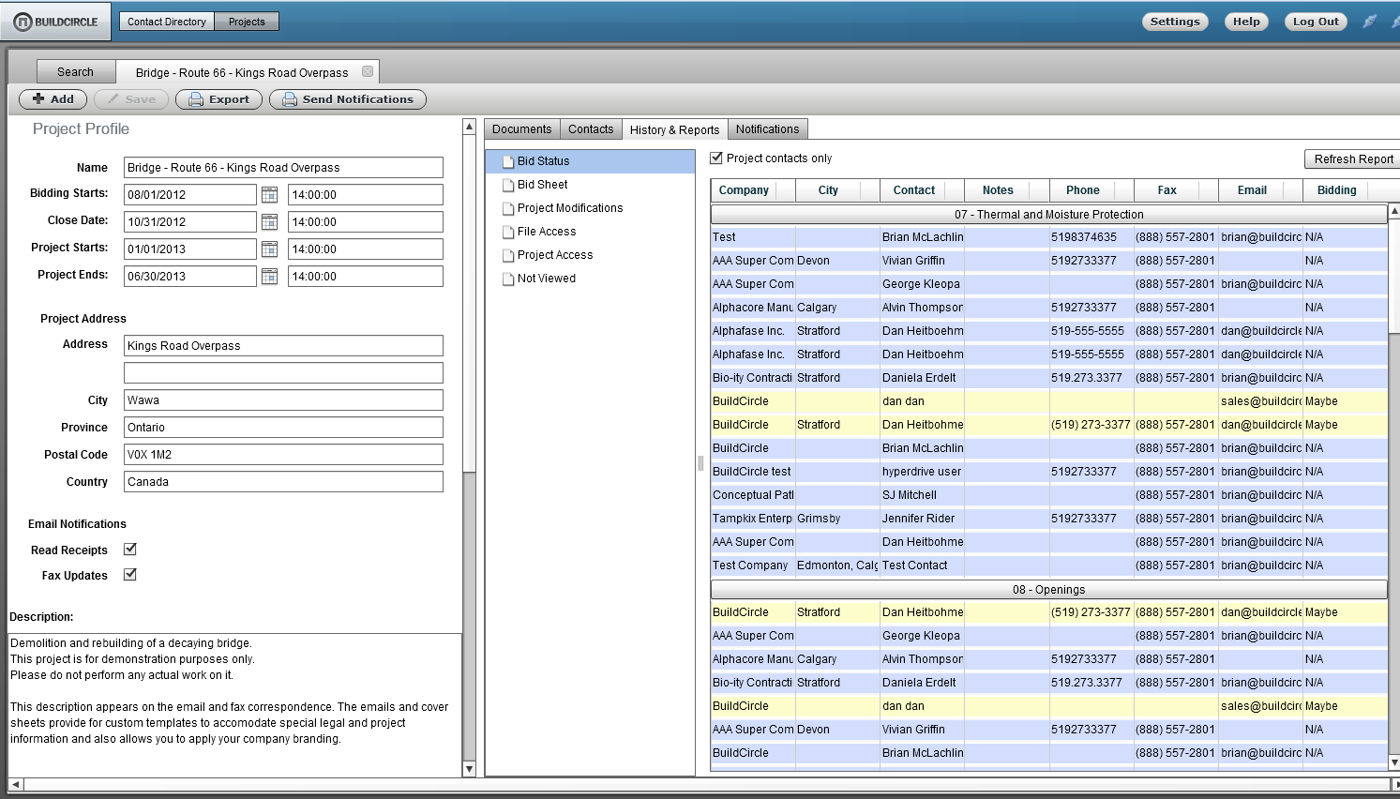Toggle the Project contacts only checkbox
Screen dimensions: 1400x799
point(716,158)
